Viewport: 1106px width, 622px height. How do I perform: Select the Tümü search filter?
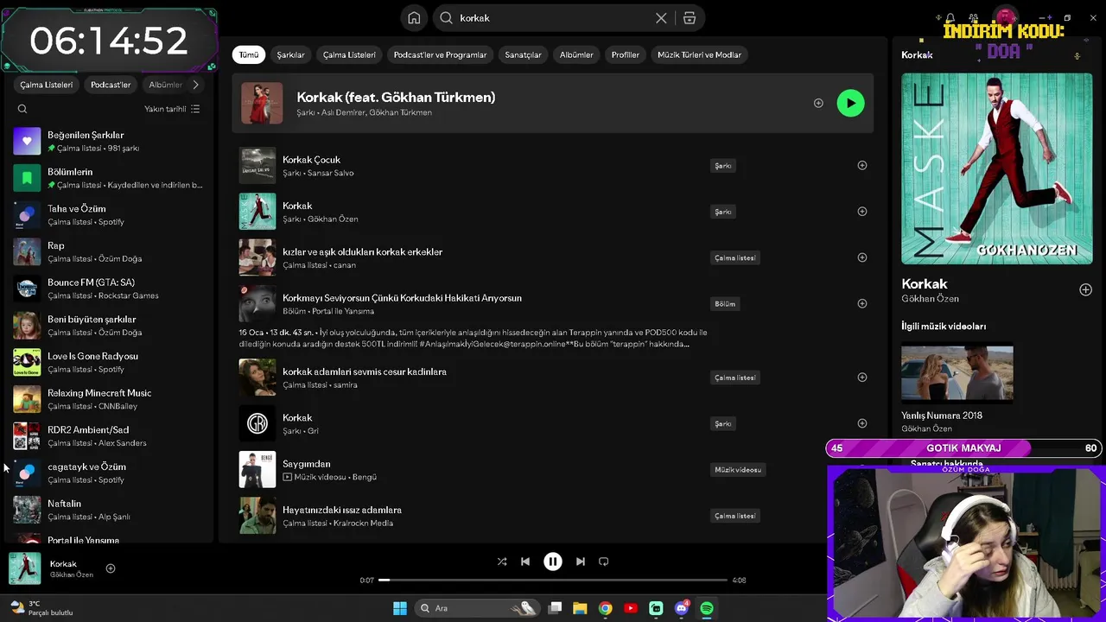(x=249, y=54)
